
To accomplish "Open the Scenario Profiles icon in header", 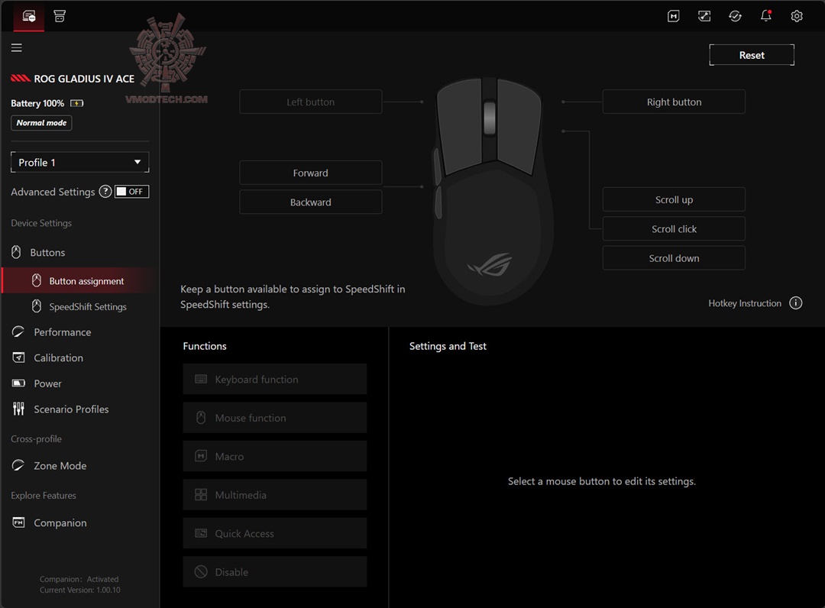I will 704,16.
